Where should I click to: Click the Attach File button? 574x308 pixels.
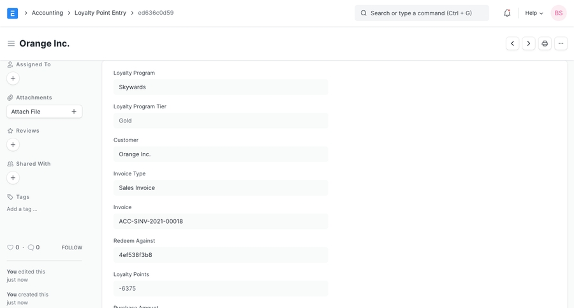pos(44,112)
